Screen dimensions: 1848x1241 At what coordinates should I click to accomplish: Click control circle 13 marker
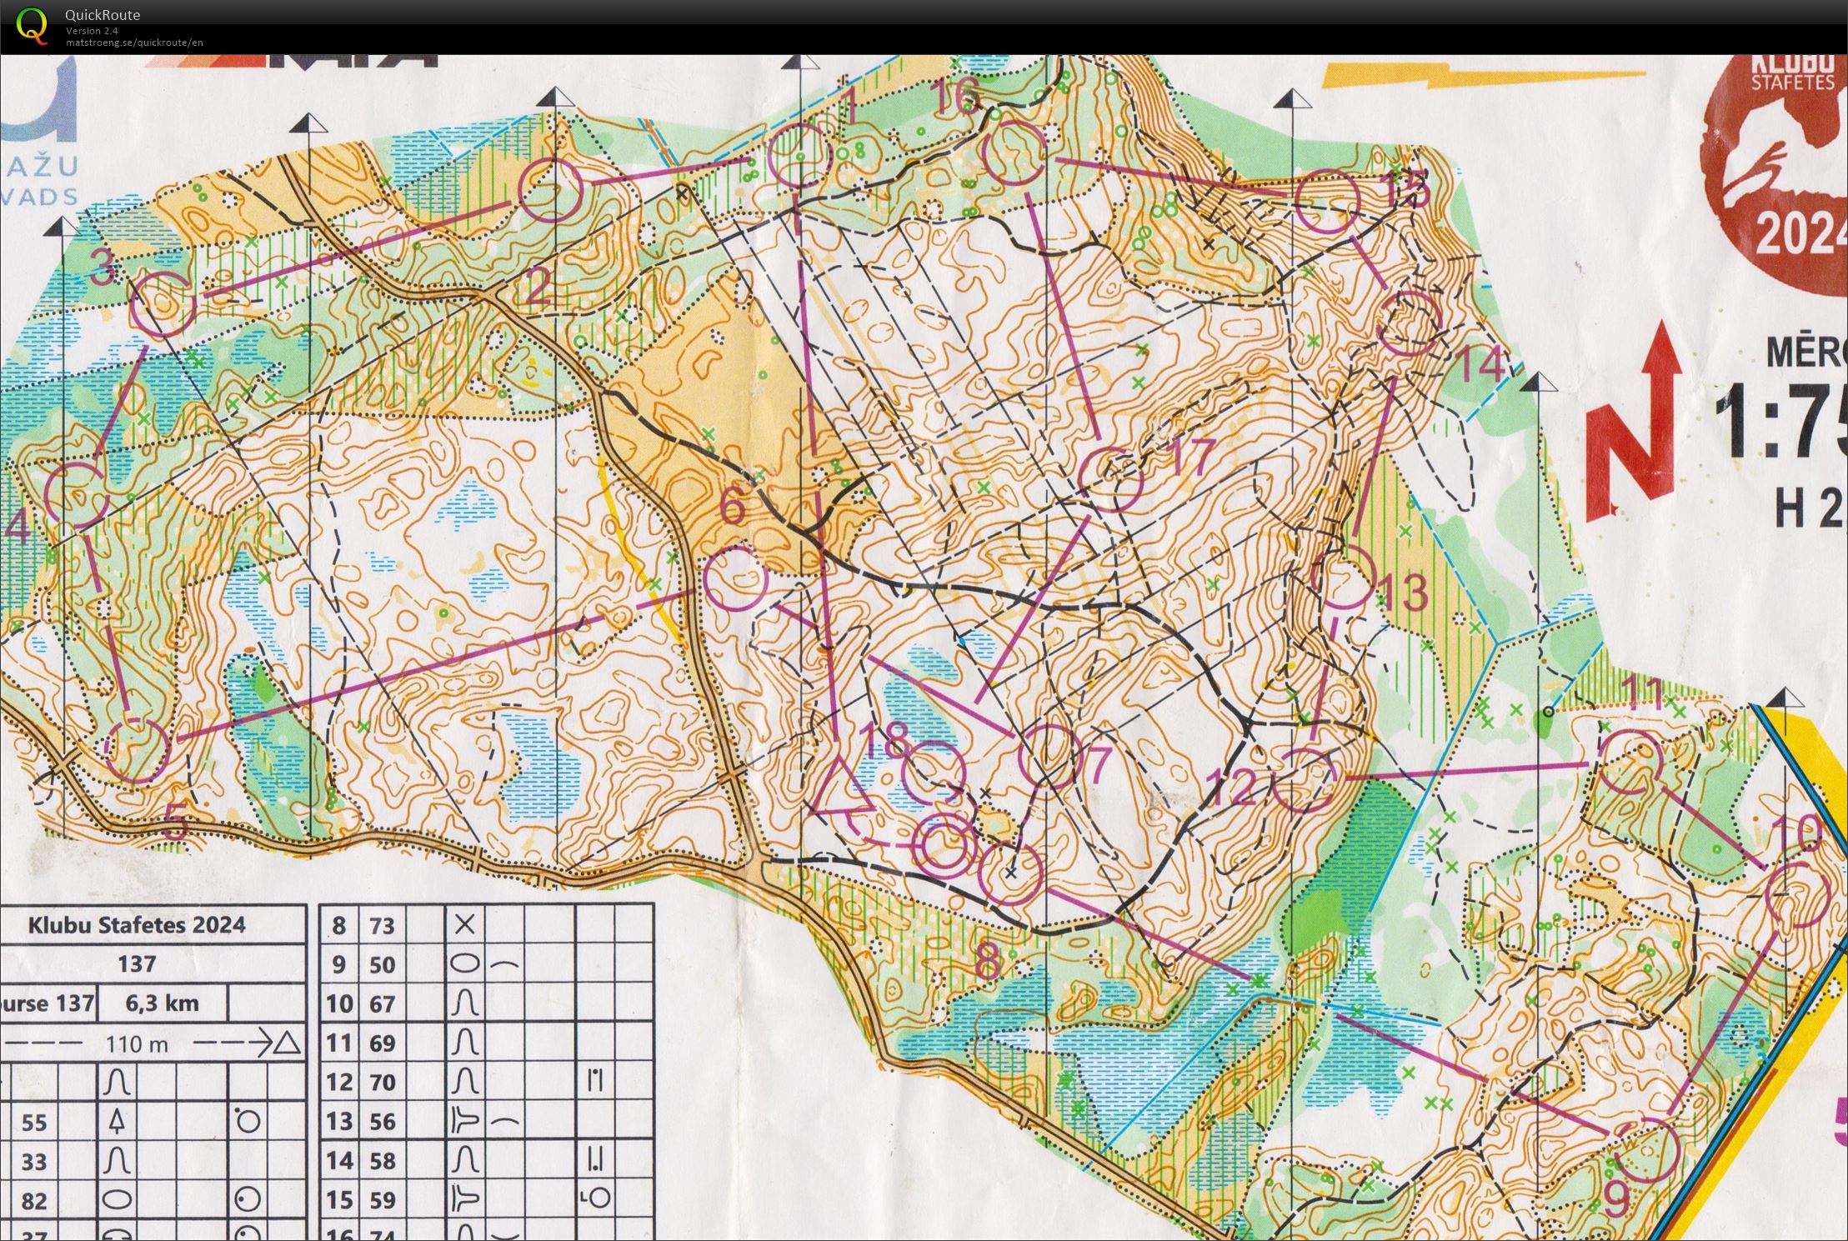1343,577
